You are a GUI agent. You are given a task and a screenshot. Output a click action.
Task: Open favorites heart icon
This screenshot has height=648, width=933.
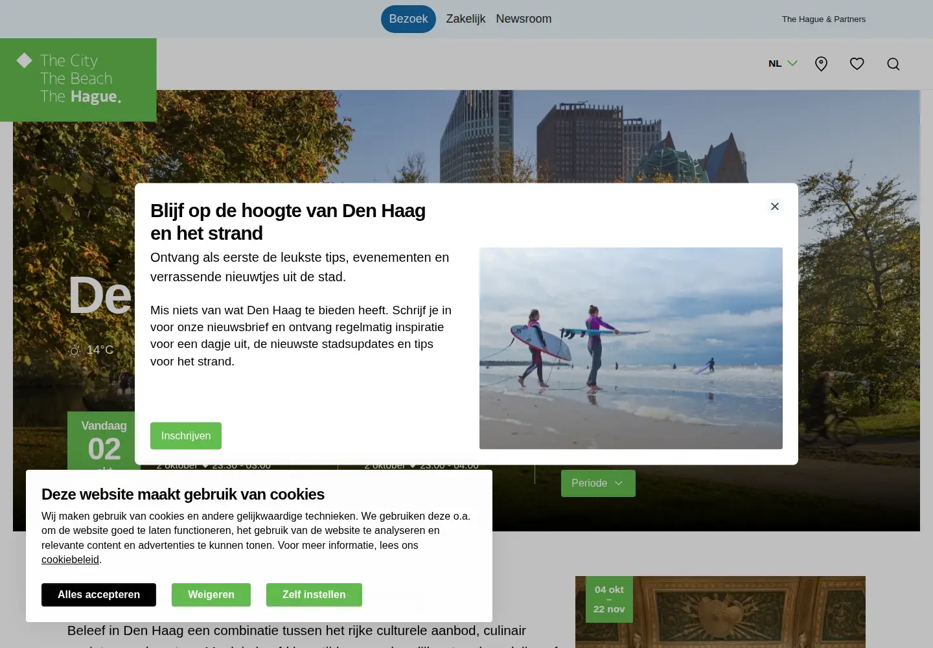coord(857,64)
